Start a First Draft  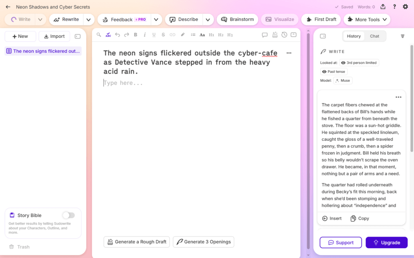coord(321,19)
